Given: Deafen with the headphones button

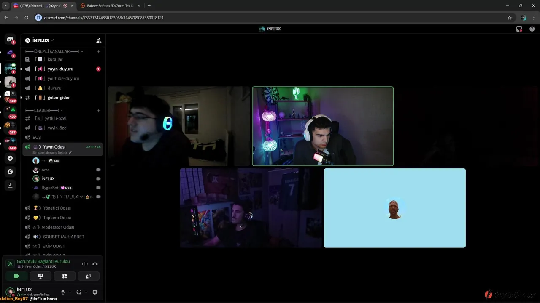Looking at the screenshot, I should coord(79,292).
